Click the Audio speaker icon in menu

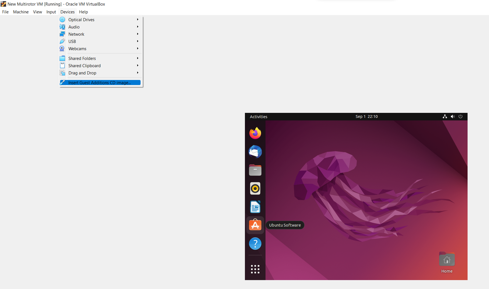click(62, 27)
